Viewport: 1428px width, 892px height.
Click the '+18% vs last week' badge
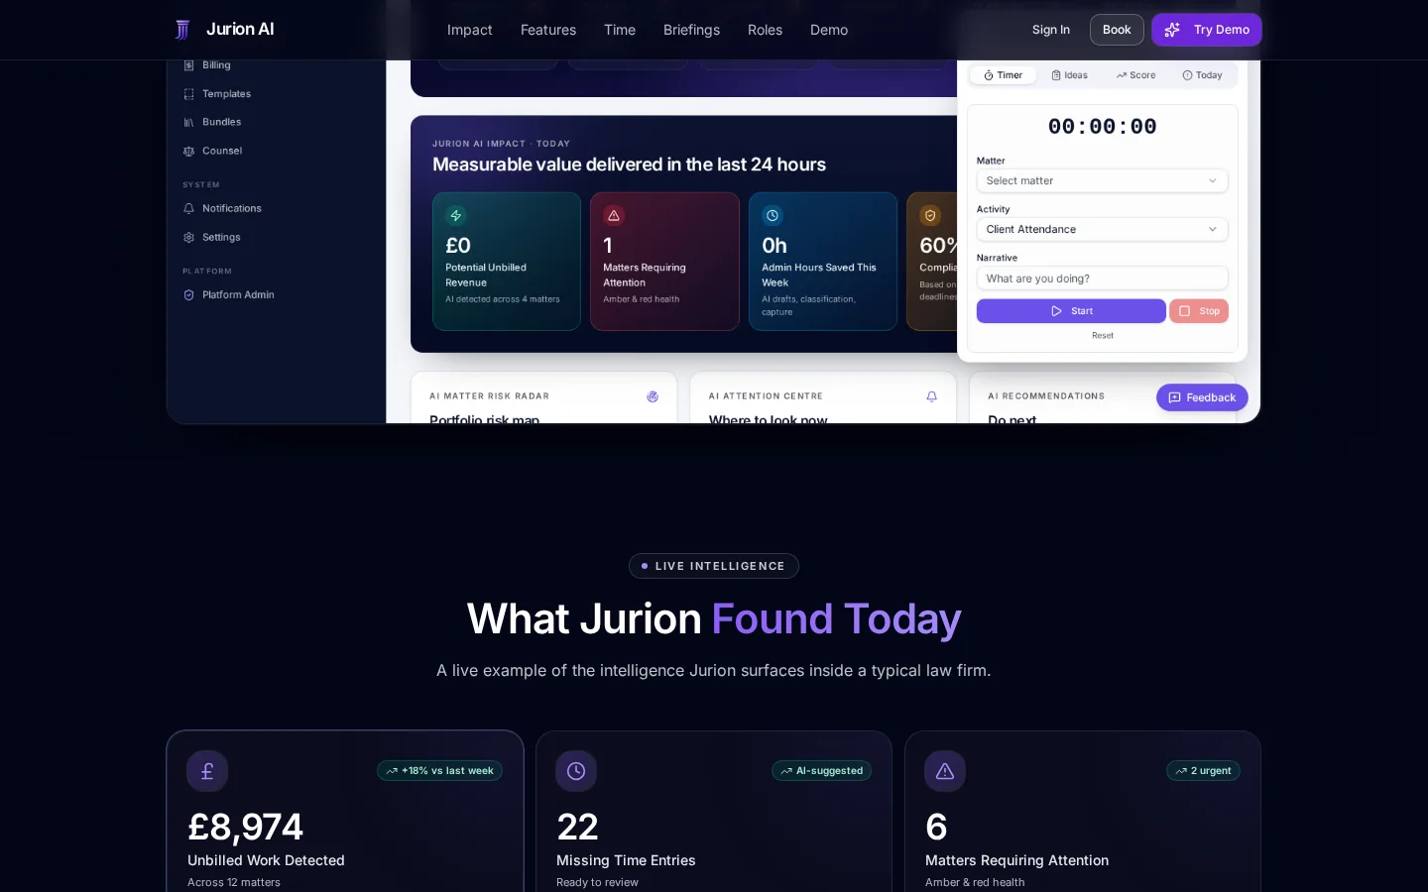439,771
